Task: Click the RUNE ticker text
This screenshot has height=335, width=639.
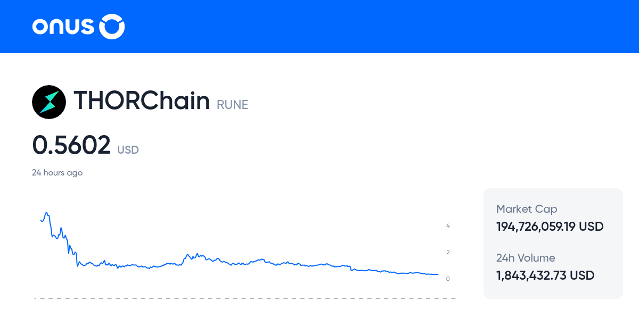Action: pyautogui.click(x=232, y=105)
